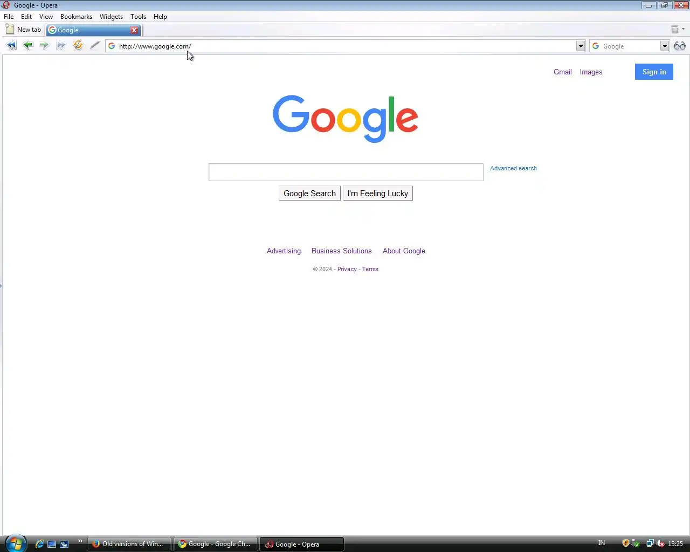Open the Terms link
The width and height of the screenshot is (690, 552).
click(x=370, y=269)
